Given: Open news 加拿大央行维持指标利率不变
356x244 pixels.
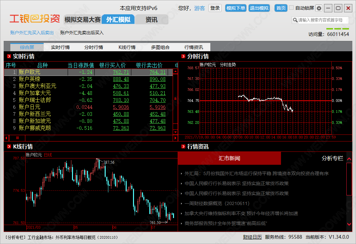Looking at the screenshot, I should 241,213.
